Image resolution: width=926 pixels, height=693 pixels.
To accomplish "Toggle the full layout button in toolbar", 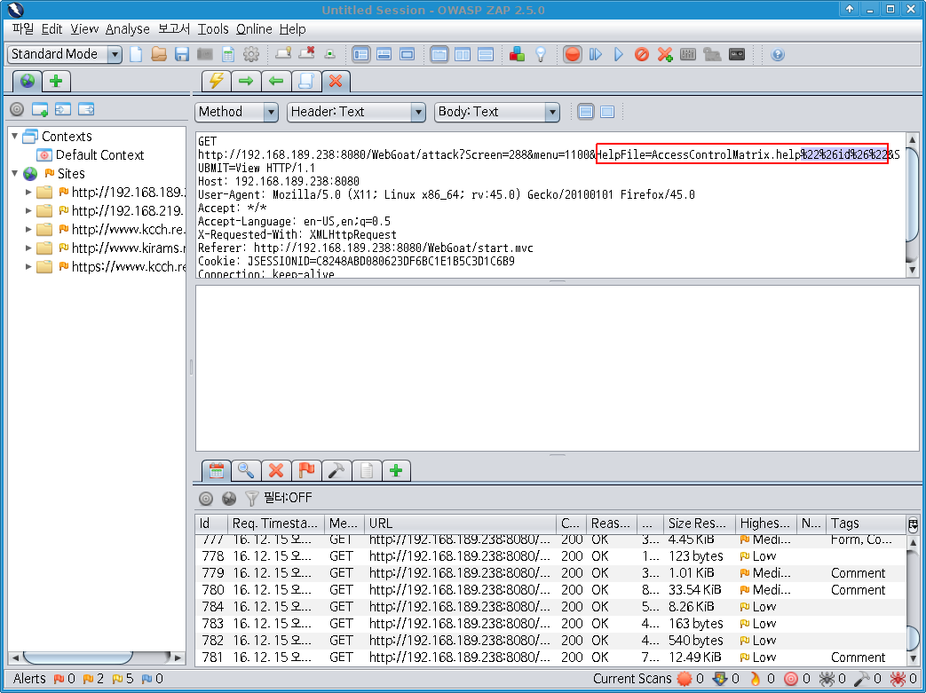I will [x=407, y=54].
